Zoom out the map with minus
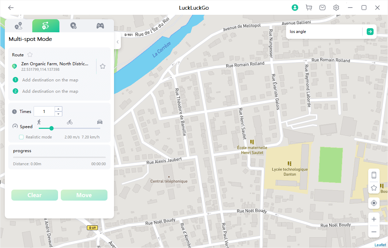388x248 pixels. [x=374, y=232]
